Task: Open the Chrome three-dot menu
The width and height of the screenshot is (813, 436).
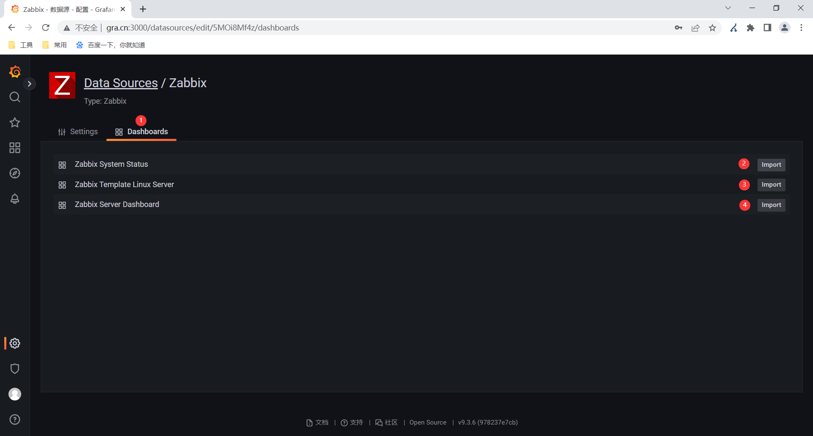Action: coord(801,28)
